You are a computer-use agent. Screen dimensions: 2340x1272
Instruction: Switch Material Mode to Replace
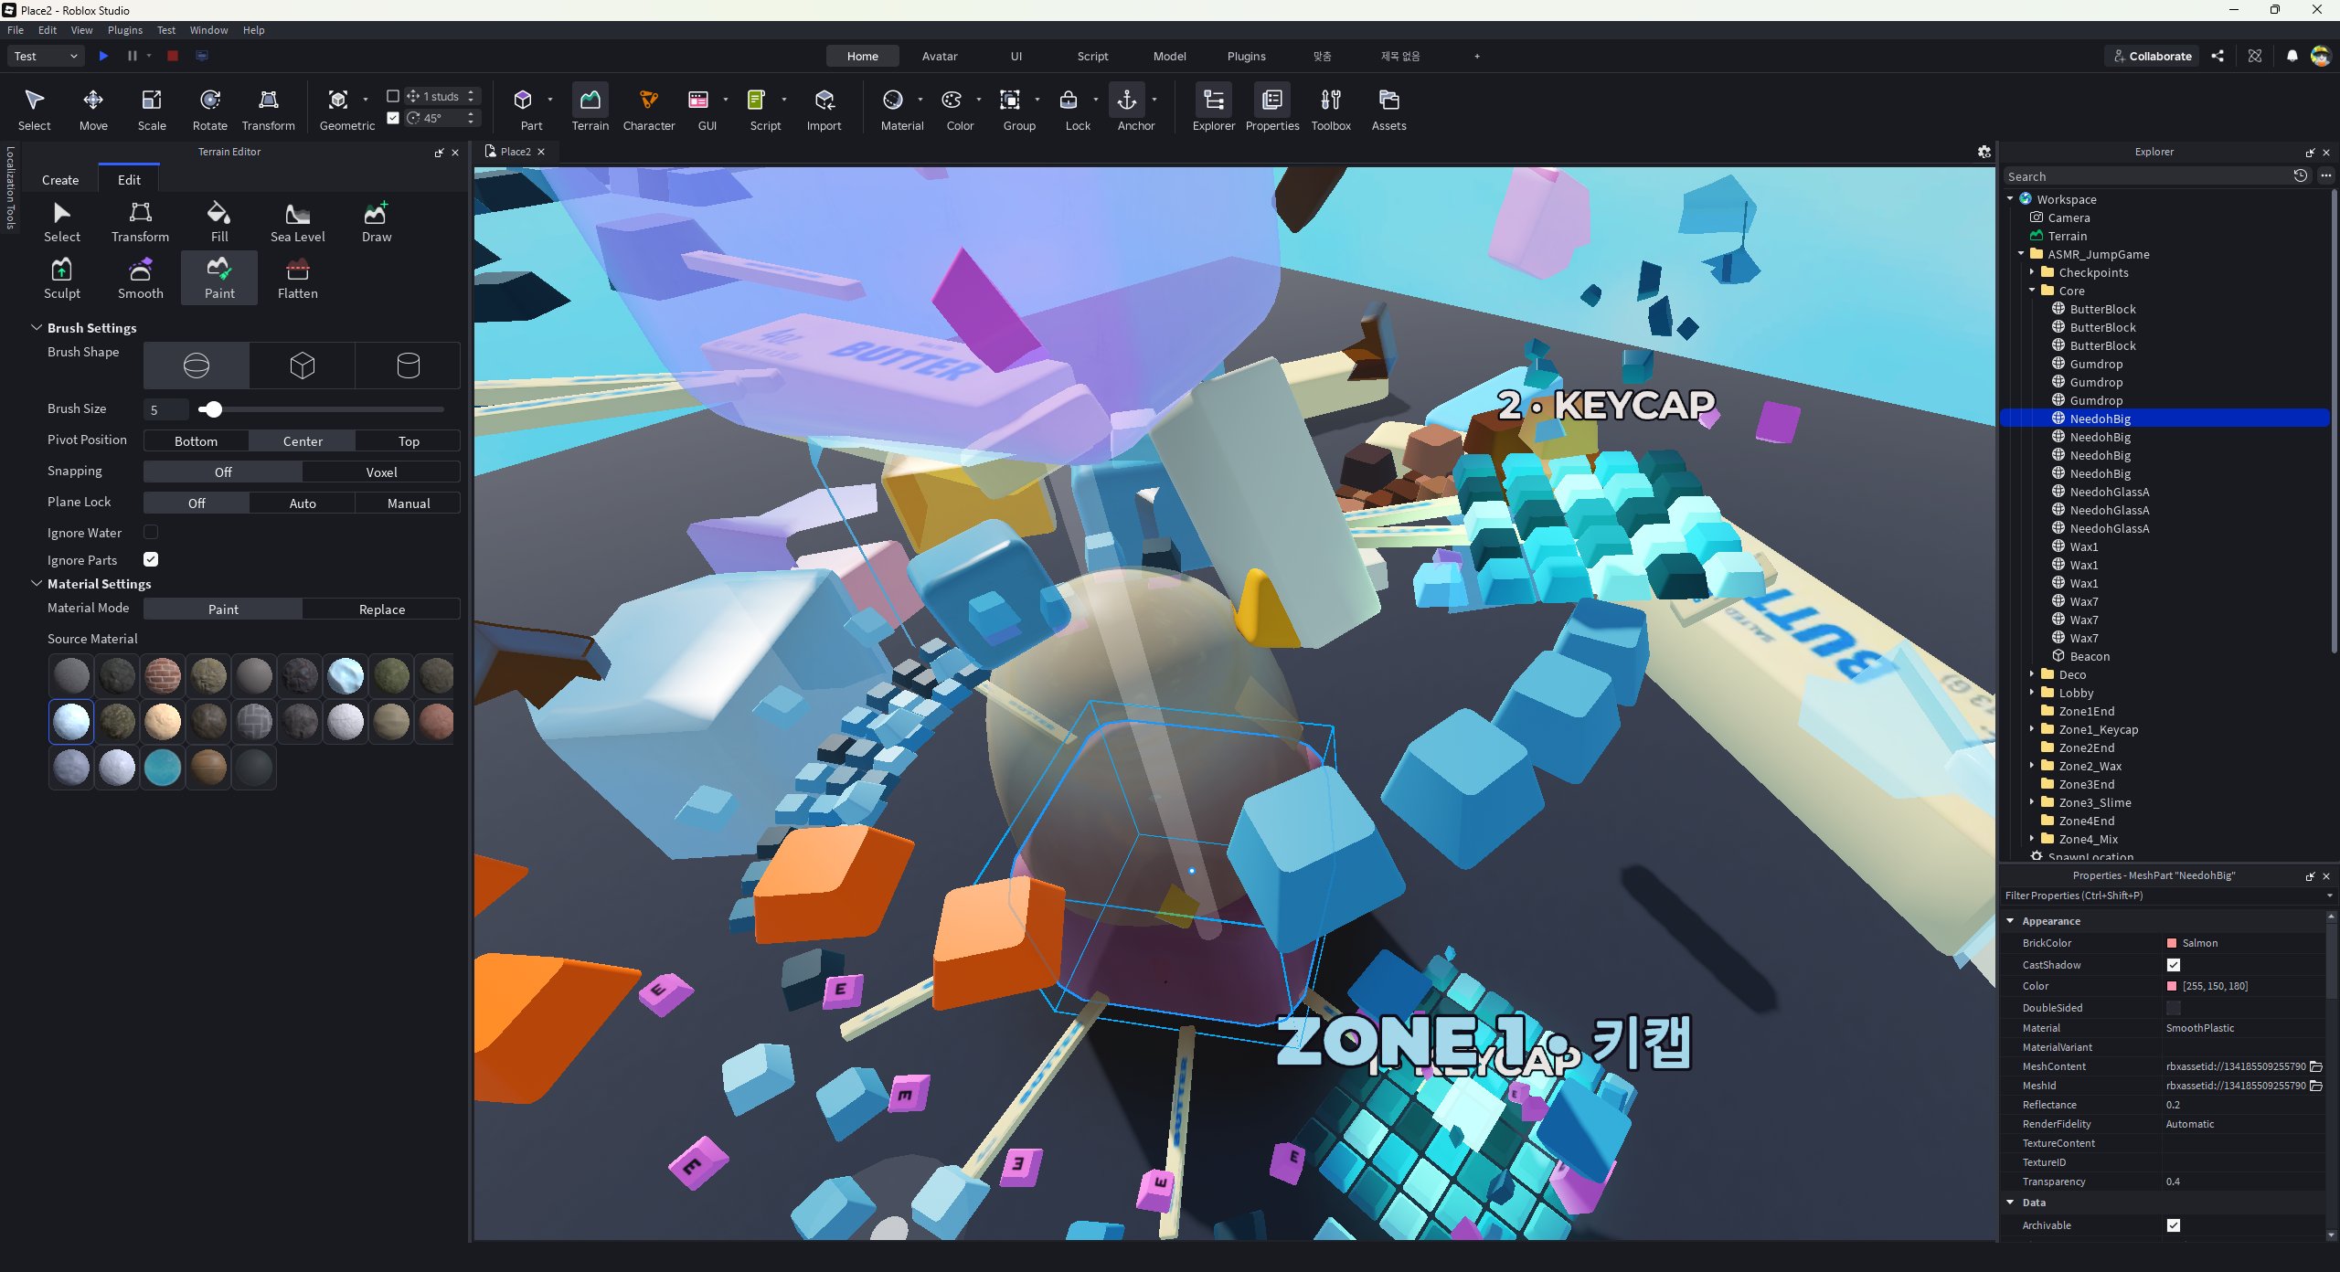pos(381,609)
